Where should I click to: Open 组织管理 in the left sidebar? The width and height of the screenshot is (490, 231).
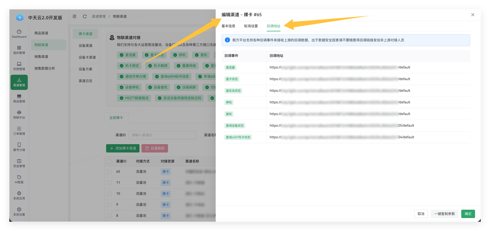[x=19, y=50]
